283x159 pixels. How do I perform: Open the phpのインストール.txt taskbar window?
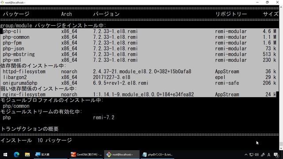tap(157, 155)
